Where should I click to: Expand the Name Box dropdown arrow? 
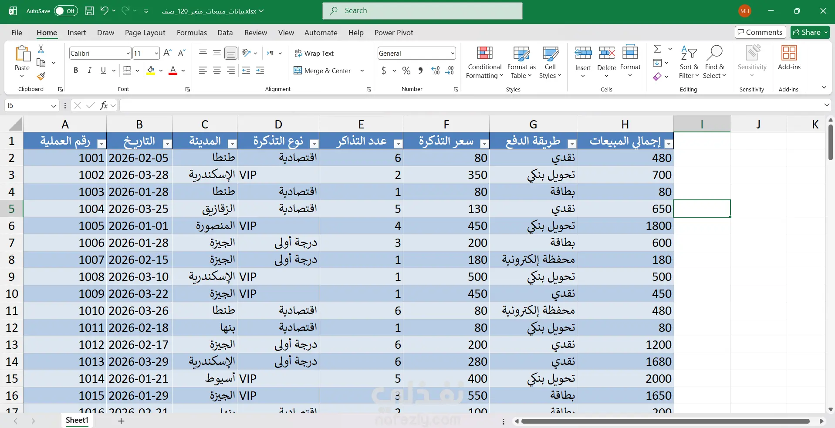pyautogui.click(x=54, y=105)
